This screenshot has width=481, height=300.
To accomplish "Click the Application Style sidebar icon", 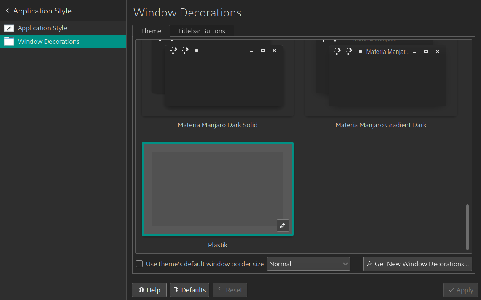I will pyautogui.click(x=9, y=28).
